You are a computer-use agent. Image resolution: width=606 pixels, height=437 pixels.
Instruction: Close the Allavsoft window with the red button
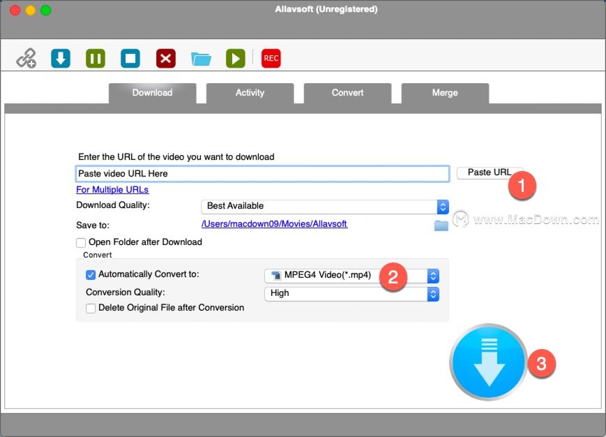pos(15,10)
